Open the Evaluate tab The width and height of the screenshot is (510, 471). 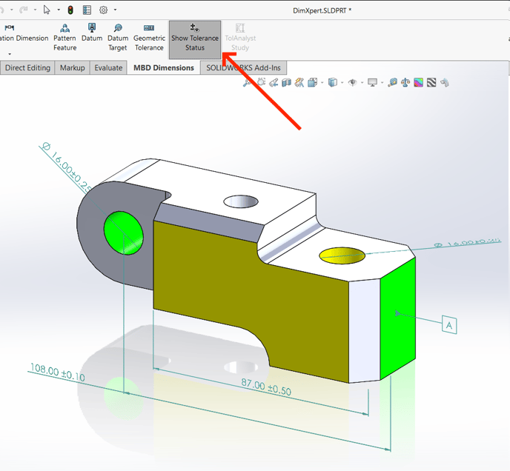pos(108,67)
